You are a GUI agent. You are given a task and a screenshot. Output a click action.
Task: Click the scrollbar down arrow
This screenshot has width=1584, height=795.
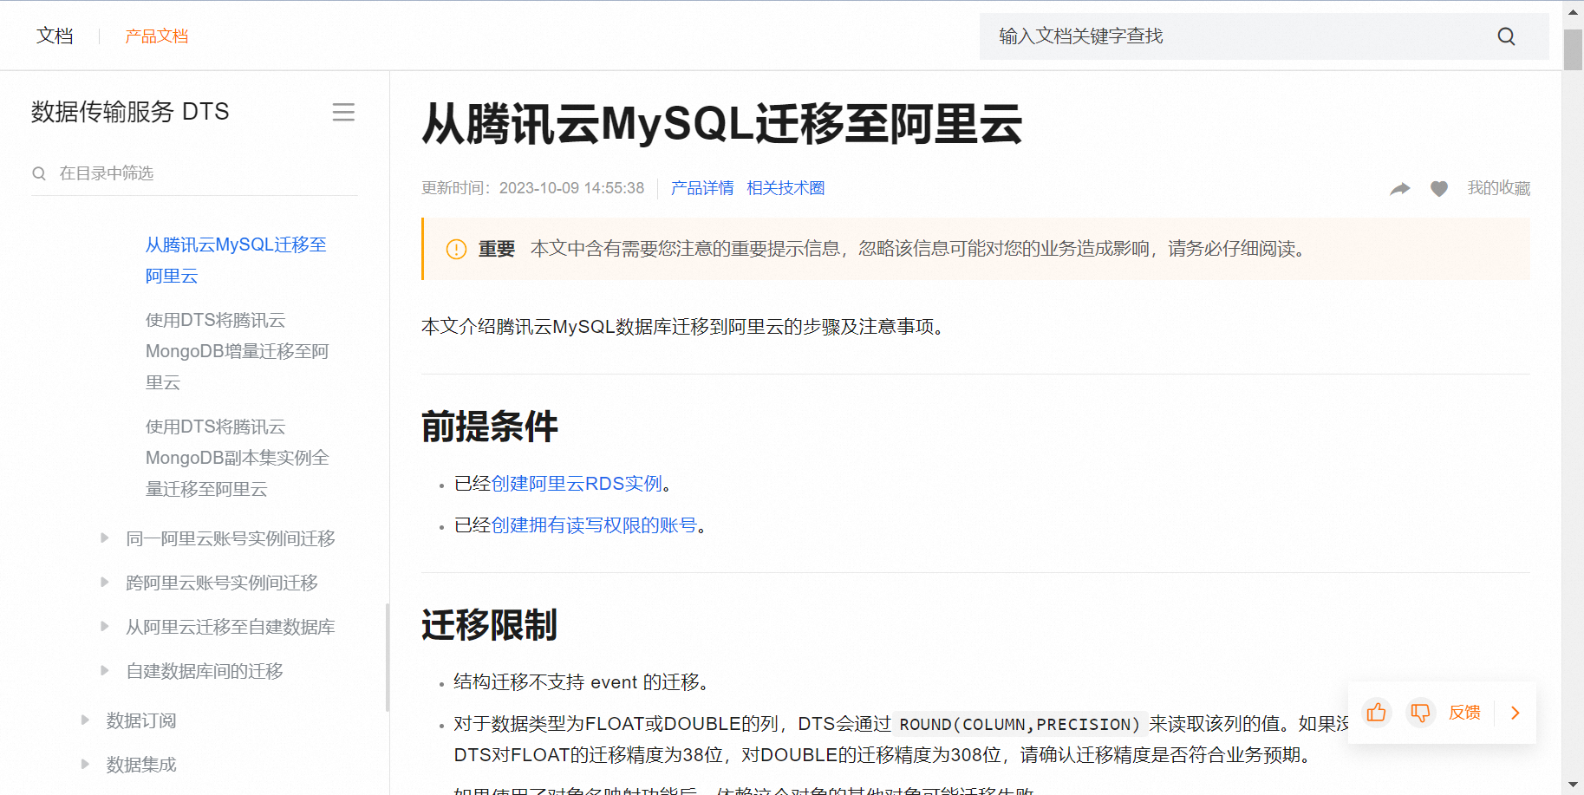click(1573, 785)
